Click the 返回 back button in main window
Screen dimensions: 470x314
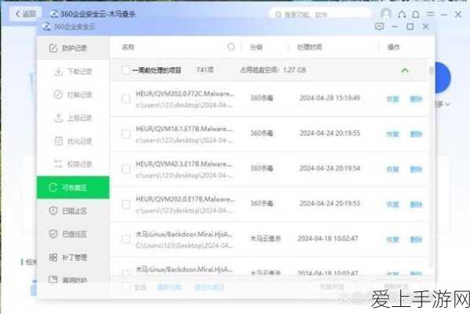coord(26,14)
